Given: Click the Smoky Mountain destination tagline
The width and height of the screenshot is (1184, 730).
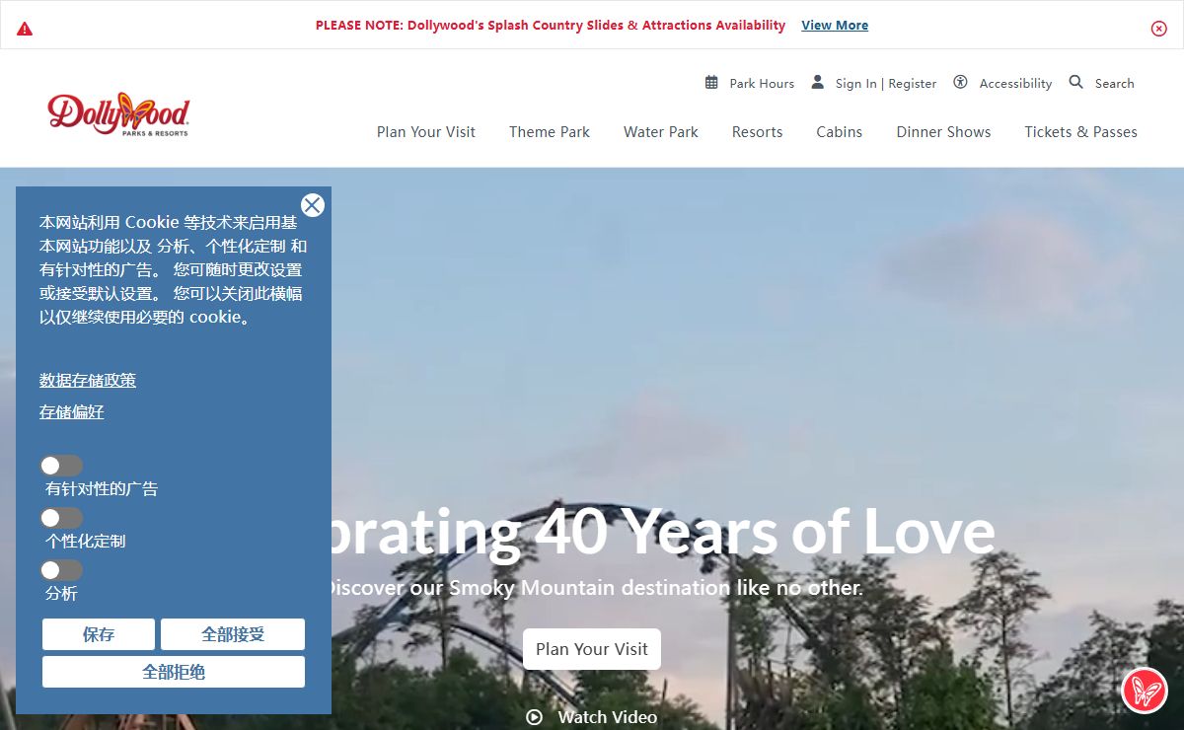Looking at the screenshot, I should pos(595,588).
